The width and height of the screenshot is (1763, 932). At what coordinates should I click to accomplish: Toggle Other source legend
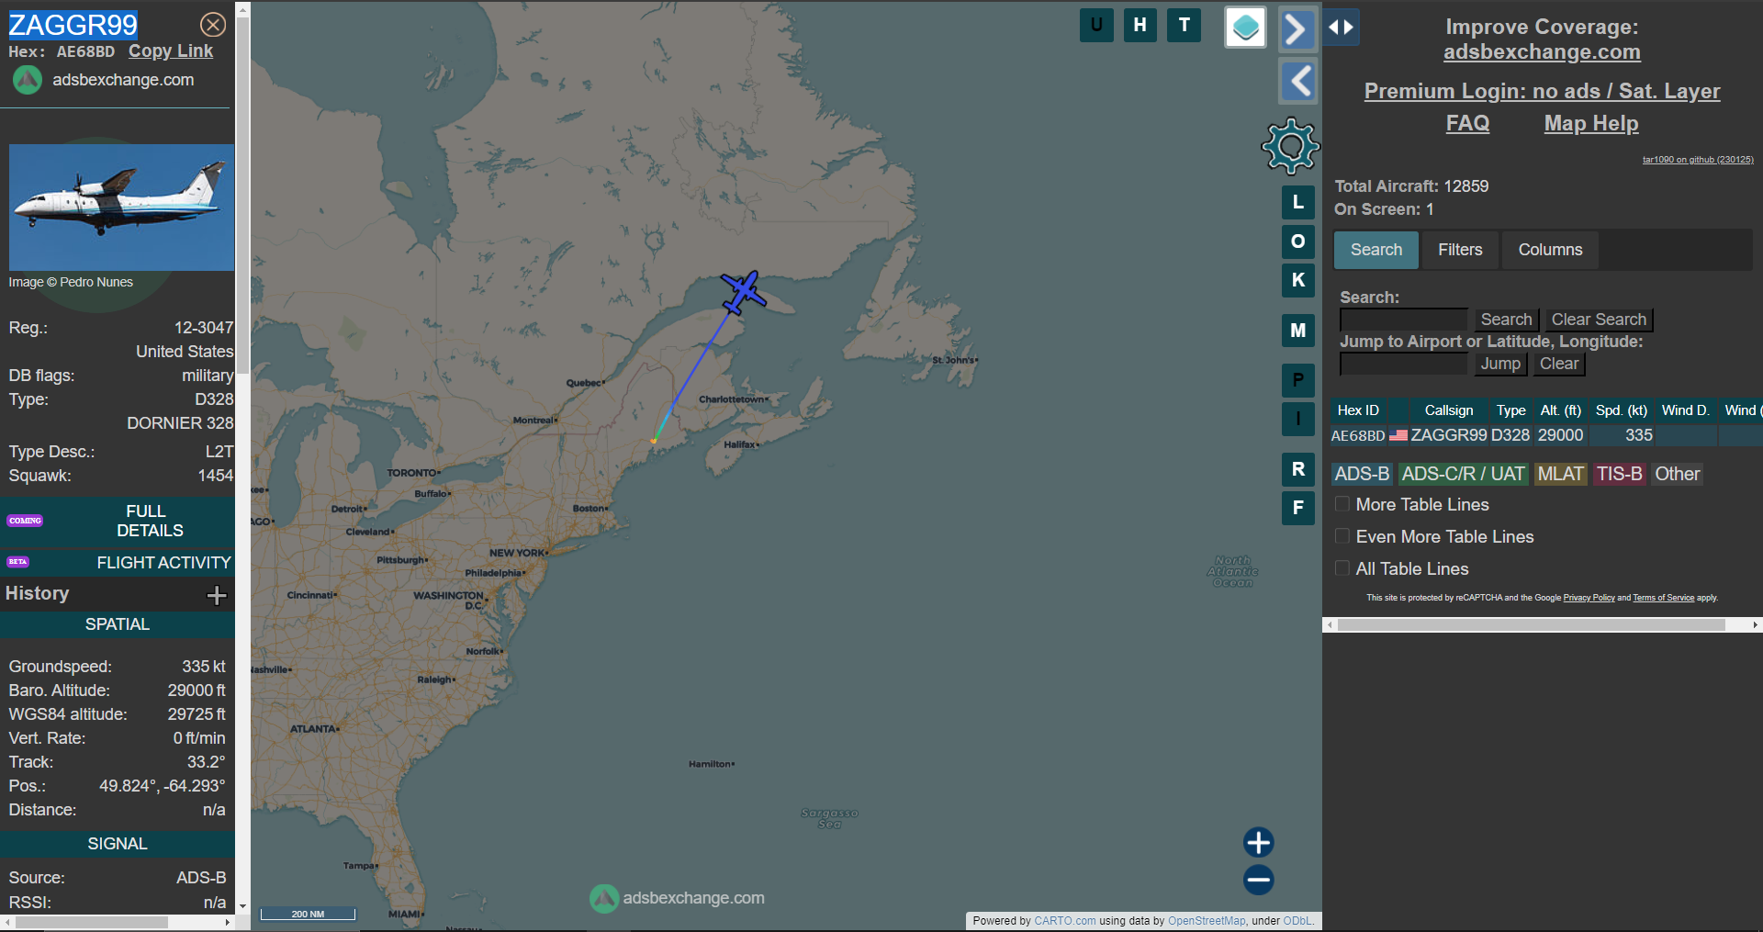tap(1677, 474)
